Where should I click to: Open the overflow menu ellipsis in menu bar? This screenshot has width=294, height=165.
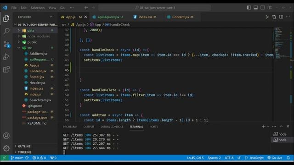coord(72,8)
